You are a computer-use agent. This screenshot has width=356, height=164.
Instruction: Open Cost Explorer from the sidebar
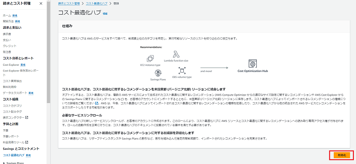[11, 65]
